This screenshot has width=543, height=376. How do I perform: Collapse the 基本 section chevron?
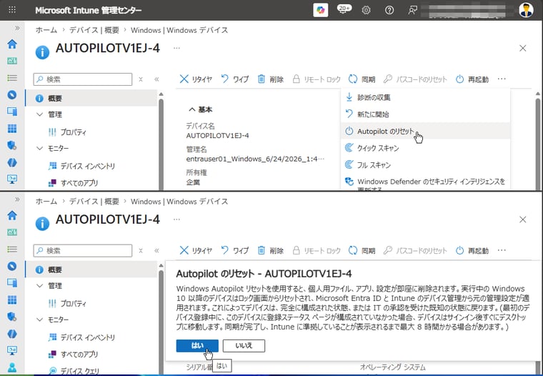coord(192,110)
